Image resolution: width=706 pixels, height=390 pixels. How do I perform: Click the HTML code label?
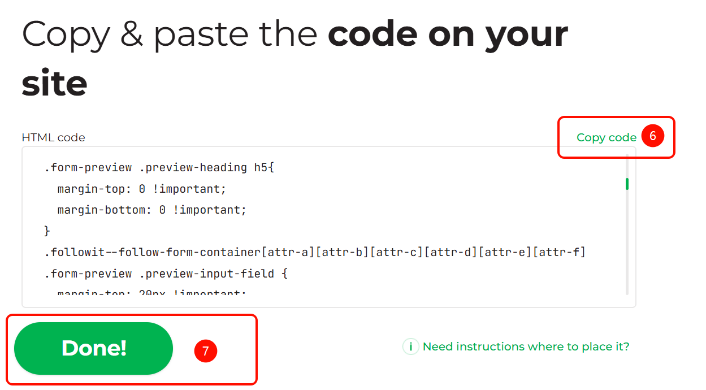[x=53, y=137]
